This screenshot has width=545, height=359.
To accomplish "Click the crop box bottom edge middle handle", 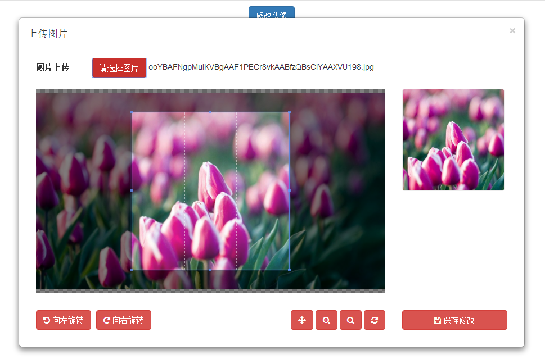I will pyautogui.click(x=210, y=270).
